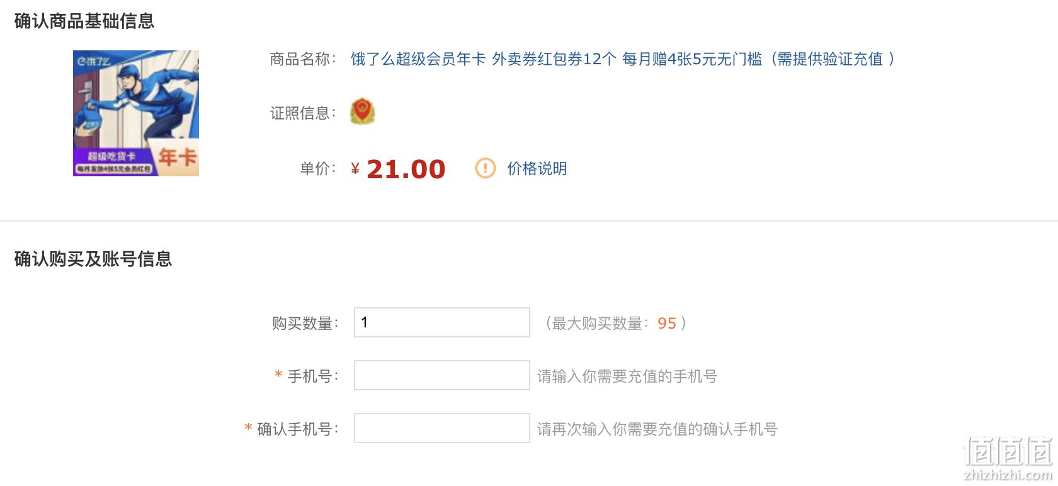Open the police badge license icon

pos(363,111)
